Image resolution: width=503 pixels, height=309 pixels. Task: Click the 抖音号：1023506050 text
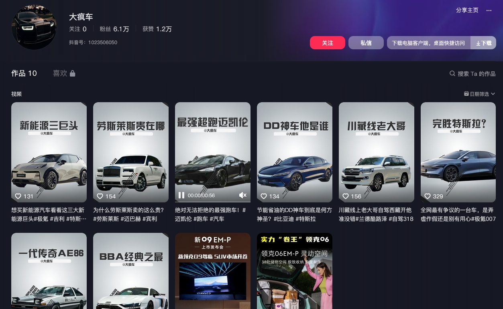[93, 42]
